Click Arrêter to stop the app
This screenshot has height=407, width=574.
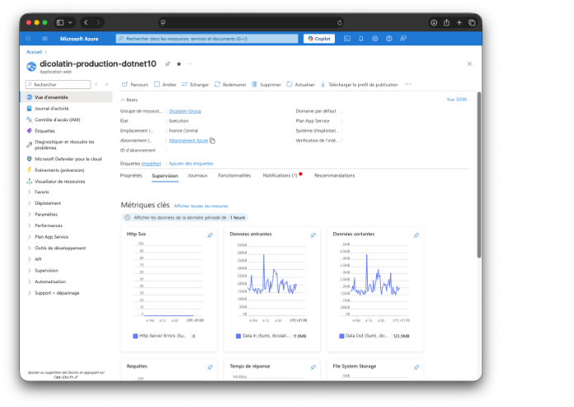click(x=165, y=85)
